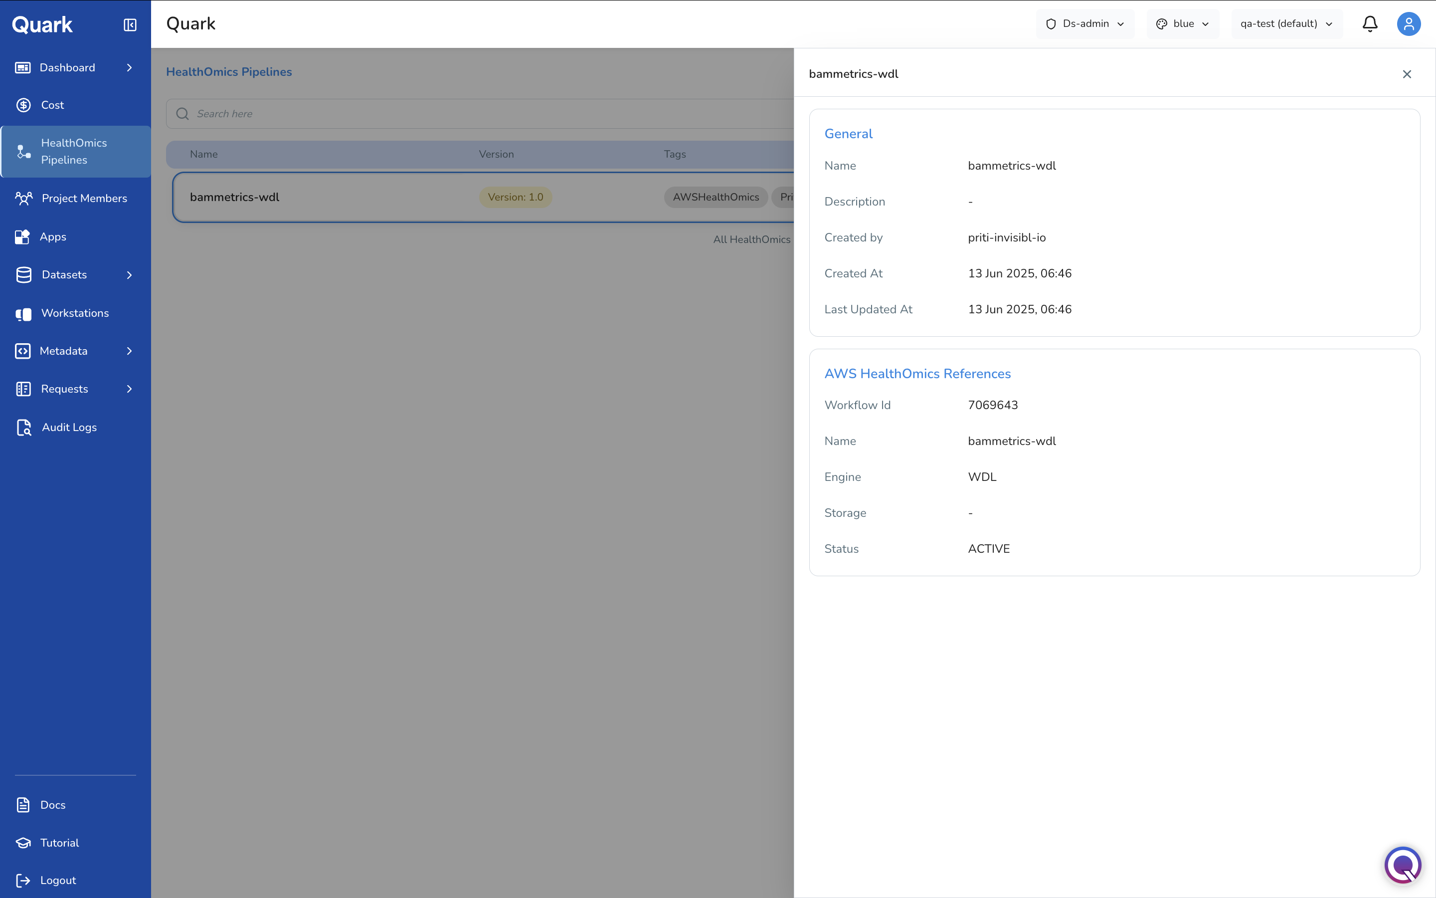Image resolution: width=1436 pixels, height=898 pixels.
Task: Click the Audit Logs icon
Action: click(24, 428)
